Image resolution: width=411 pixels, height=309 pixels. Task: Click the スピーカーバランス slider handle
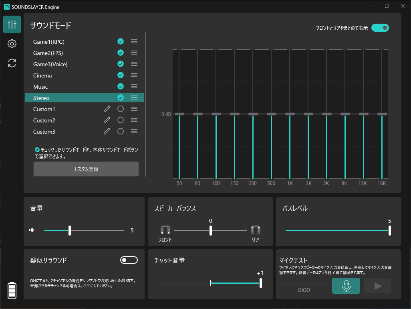[210, 230]
